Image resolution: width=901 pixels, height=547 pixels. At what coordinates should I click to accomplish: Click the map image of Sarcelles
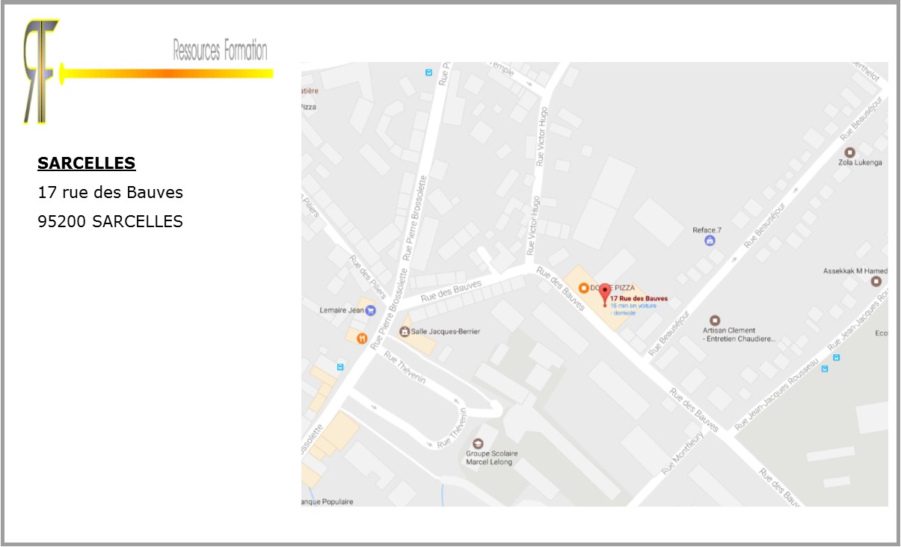pyautogui.click(x=594, y=284)
